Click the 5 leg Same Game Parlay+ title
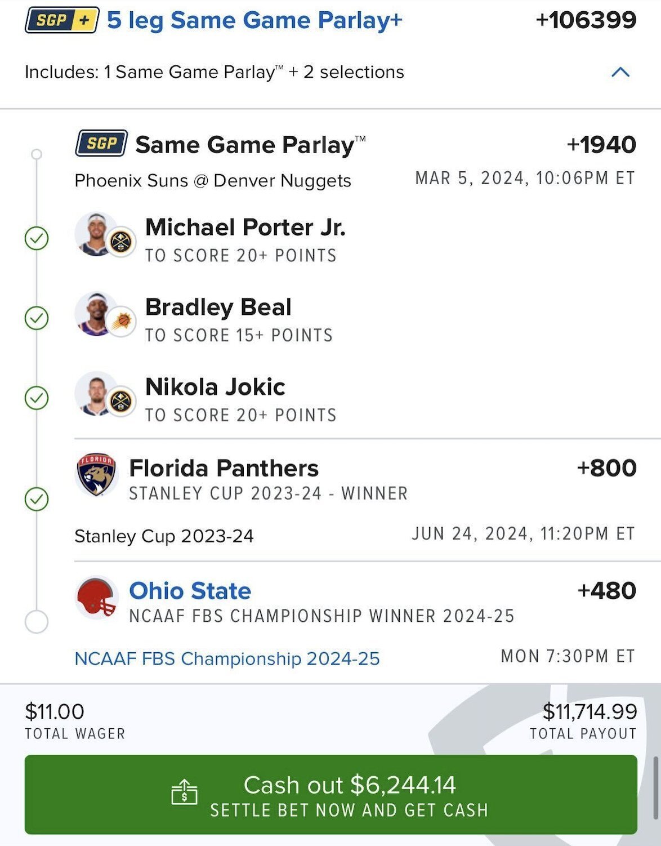The width and height of the screenshot is (661, 846). point(254,20)
